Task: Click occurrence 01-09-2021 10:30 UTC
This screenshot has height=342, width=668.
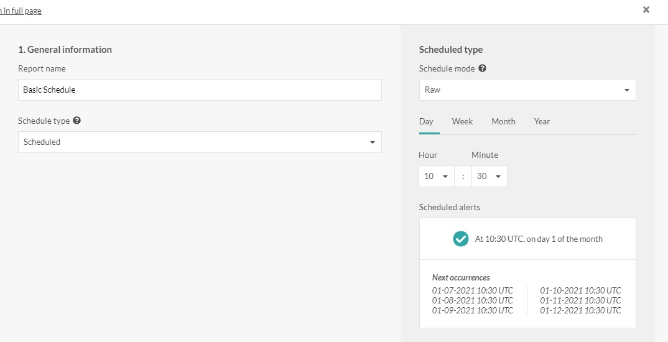Action: tap(473, 310)
